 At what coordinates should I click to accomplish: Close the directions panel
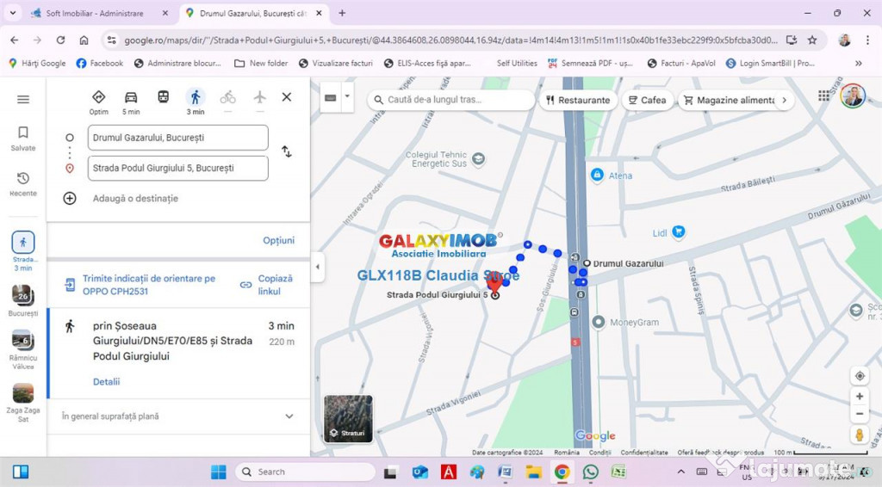pos(286,97)
